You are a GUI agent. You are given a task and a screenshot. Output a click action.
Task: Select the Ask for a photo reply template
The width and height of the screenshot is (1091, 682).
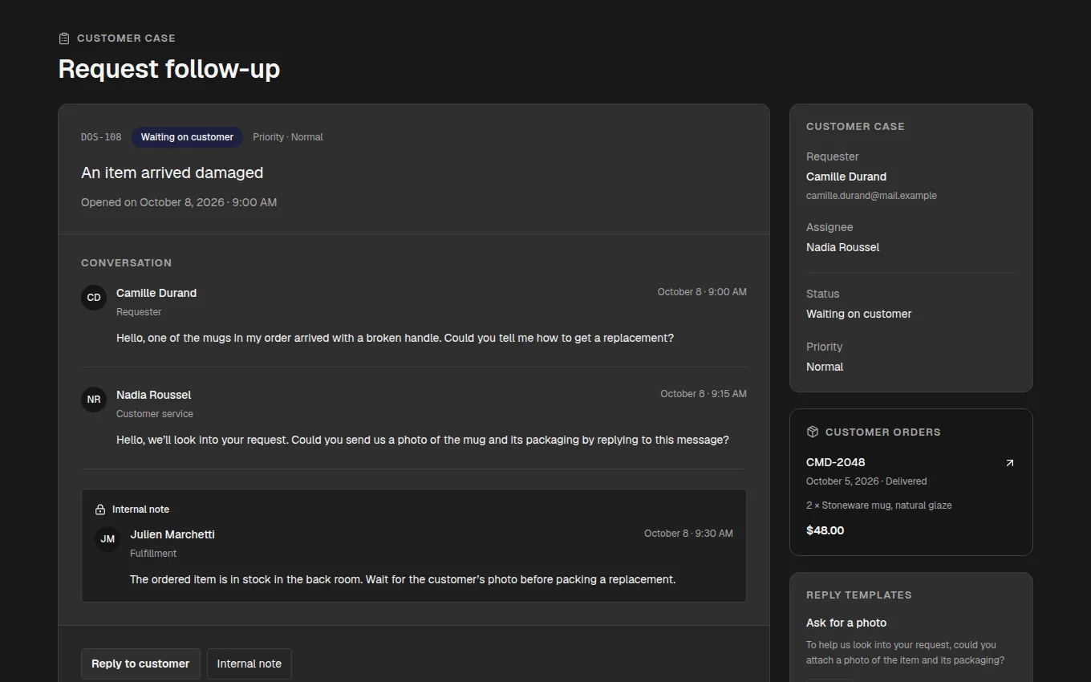tap(846, 623)
